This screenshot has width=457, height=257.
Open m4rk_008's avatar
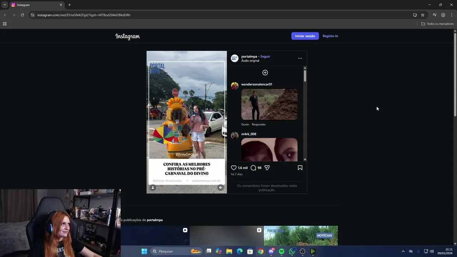pos(235,135)
